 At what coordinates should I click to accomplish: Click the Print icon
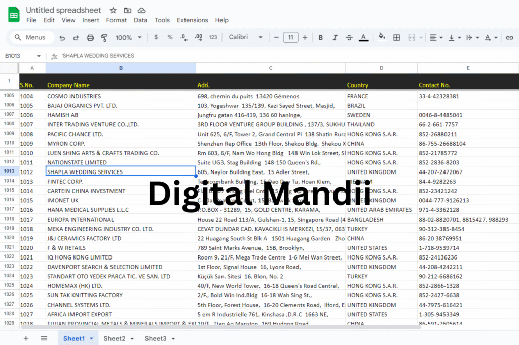pos(90,38)
